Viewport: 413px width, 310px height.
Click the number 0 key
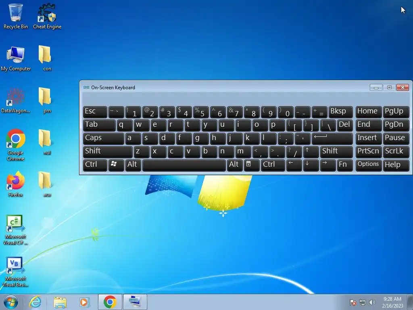(286, 112)
